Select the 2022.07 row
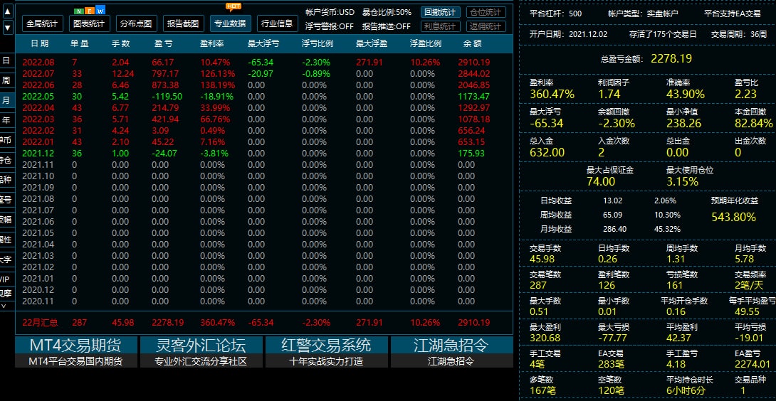This screenshot has width=776, height=401. pos(265,74)
